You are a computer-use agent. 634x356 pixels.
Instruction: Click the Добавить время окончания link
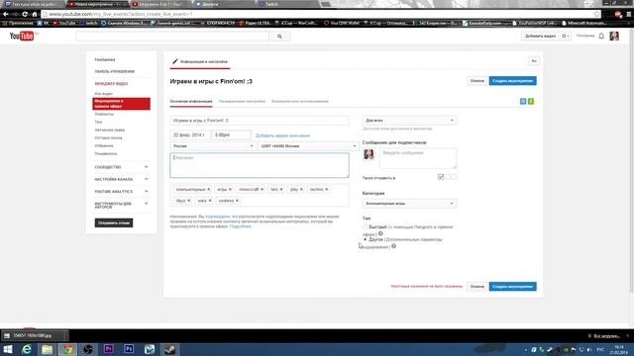coord(282,135)
